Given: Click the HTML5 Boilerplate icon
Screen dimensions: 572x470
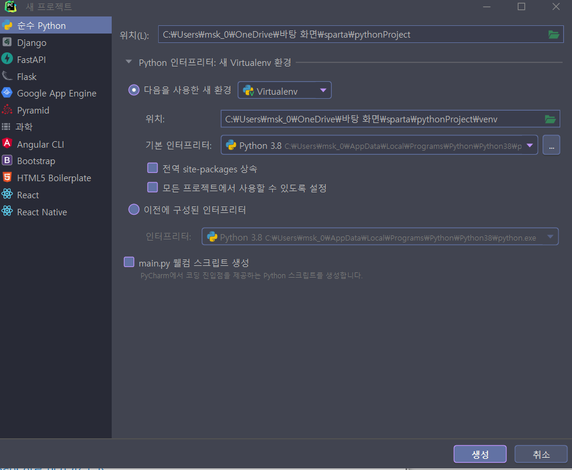Looking at the screenshot, I should [x=7, y=177].
